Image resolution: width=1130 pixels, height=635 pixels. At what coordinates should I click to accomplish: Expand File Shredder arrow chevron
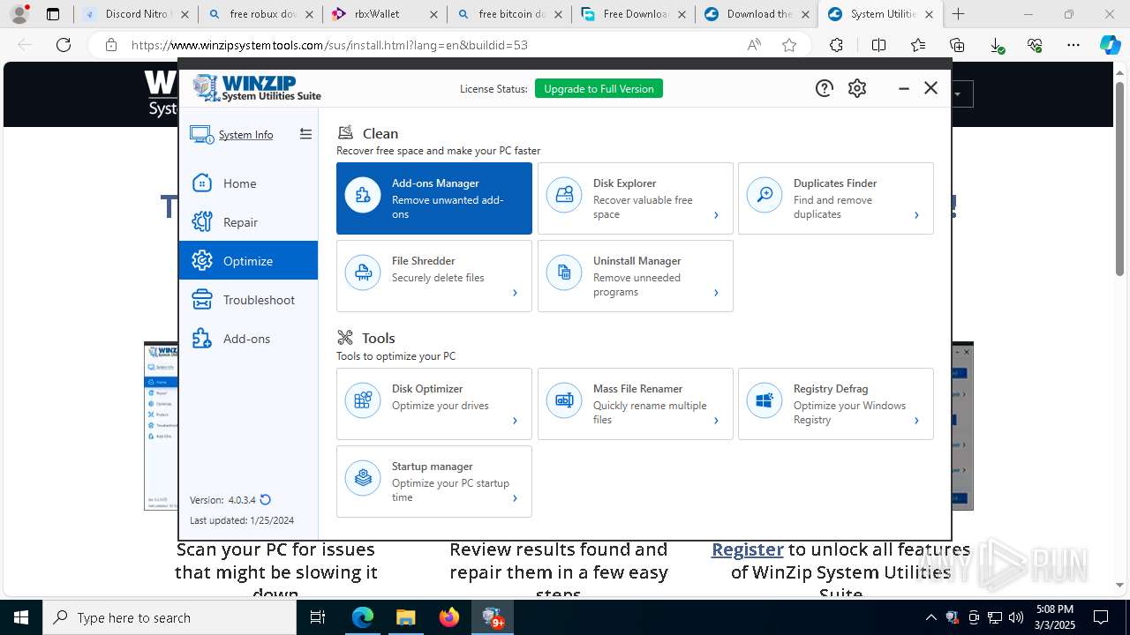tap(515, 293)
